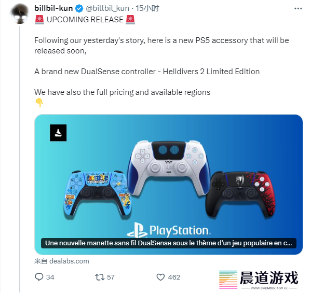
Task: Open the reply comment icon
Action: 39,277
